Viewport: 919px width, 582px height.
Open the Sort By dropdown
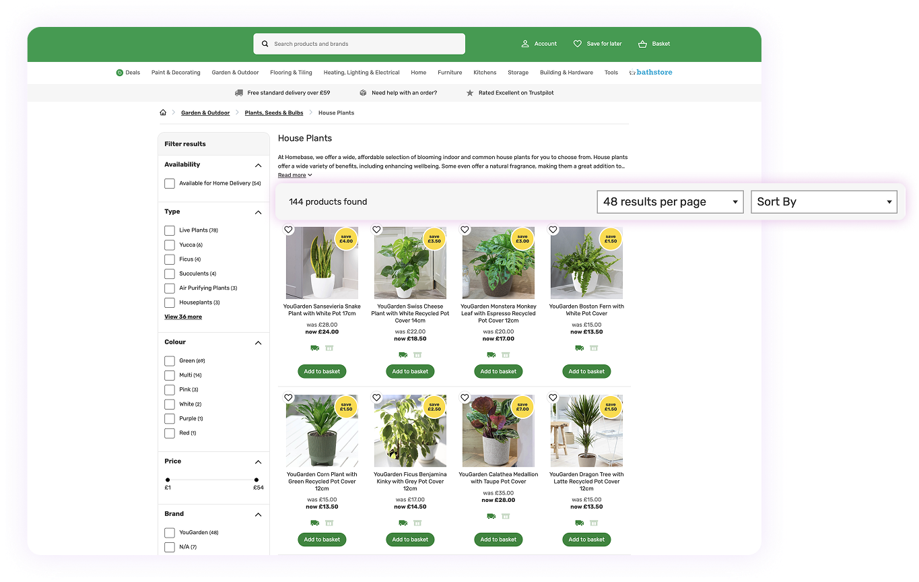pyautogui.click(x=824, y=201)
